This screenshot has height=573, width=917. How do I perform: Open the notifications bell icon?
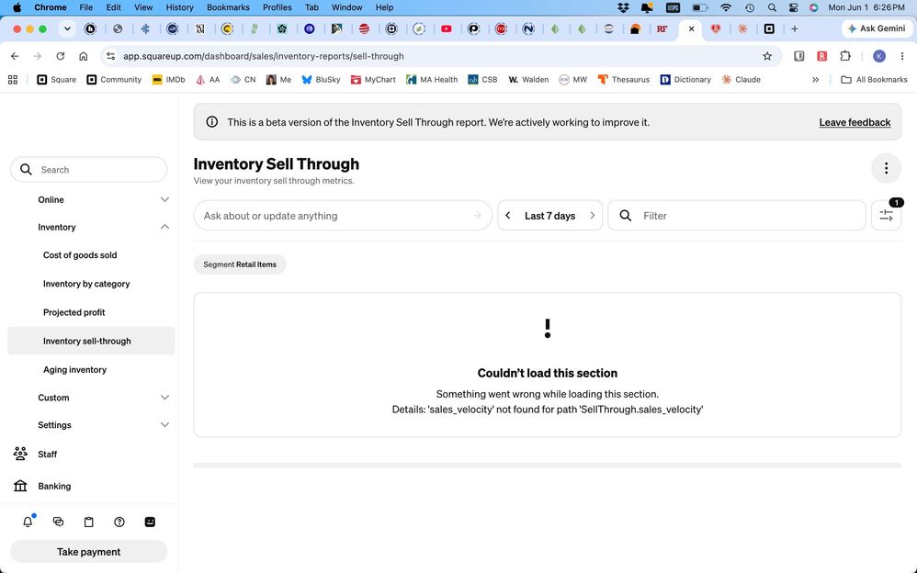tap(28, 522)
